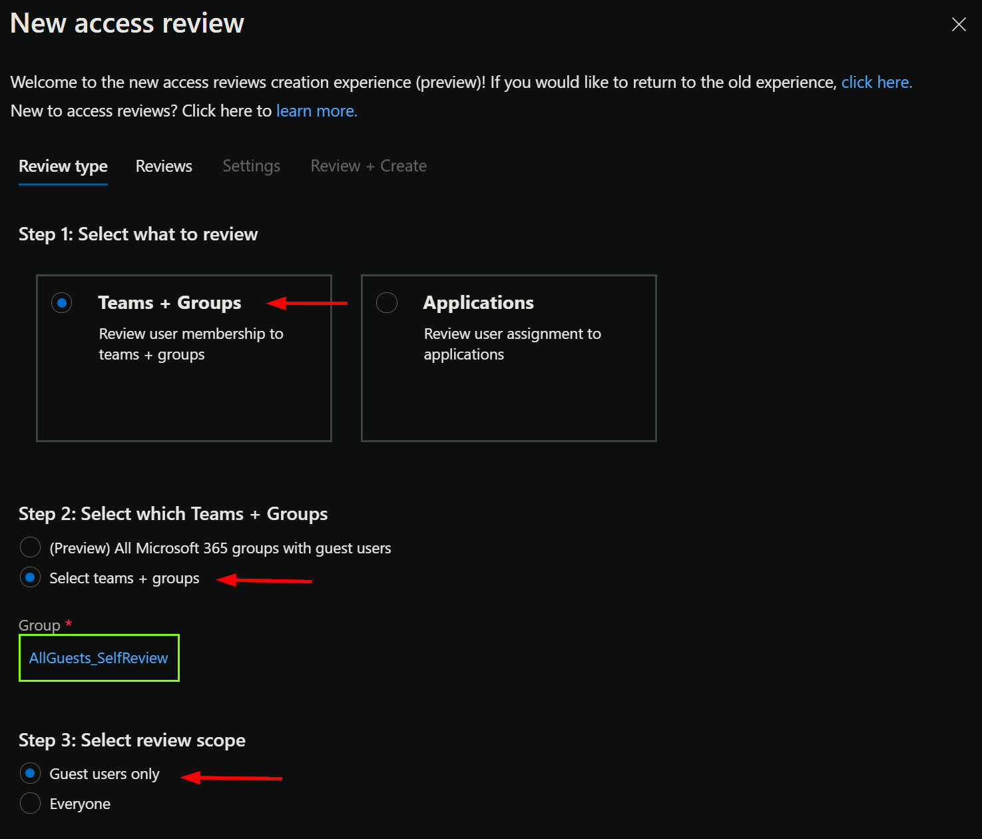982x839 pixels.
Task: Open the AllGuests_SelfReview group selection
Action: coord(99,658)
